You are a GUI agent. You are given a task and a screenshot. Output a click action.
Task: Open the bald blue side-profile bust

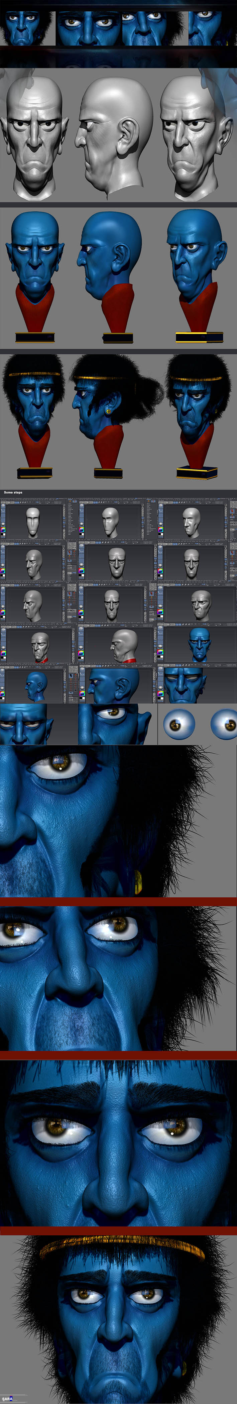point(111,277)
